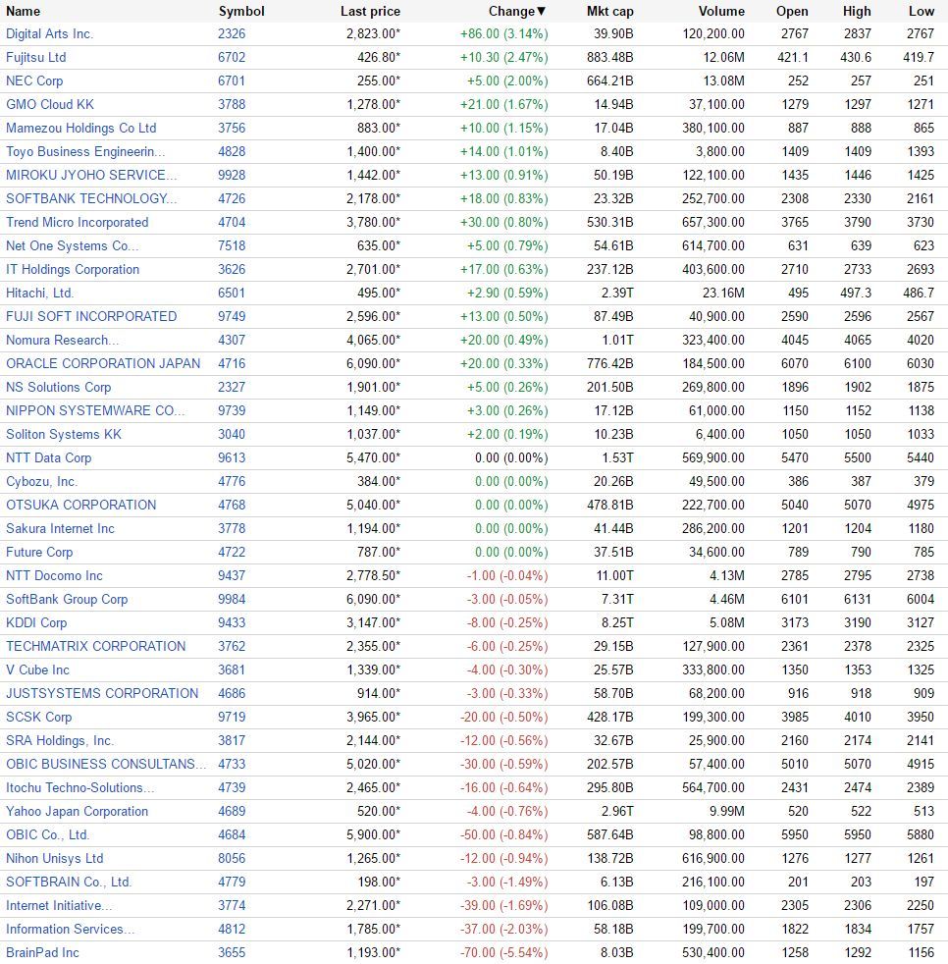Open the Future Corp link
948x964 pixels.
tap(39, 552)
